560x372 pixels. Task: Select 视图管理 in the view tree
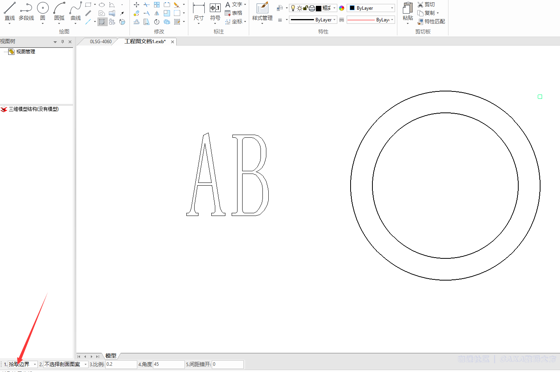25,52
